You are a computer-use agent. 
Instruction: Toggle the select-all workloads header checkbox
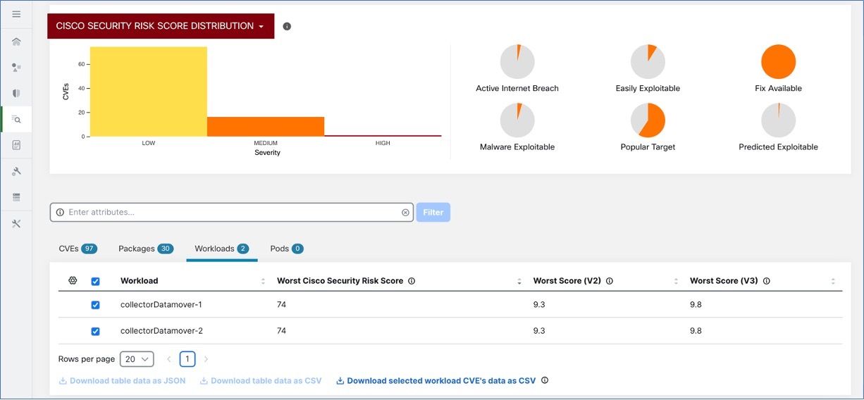point(96,281)
